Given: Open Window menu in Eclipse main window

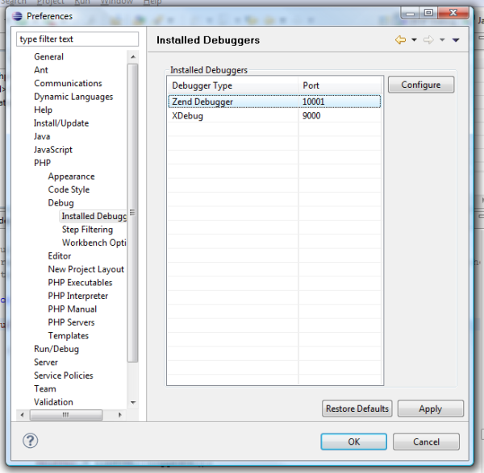Looking at the screenshot, I should [x=117, y=2].
